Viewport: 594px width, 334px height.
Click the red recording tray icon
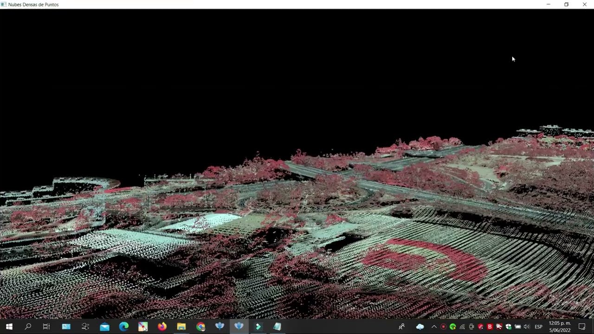(443, 327)
